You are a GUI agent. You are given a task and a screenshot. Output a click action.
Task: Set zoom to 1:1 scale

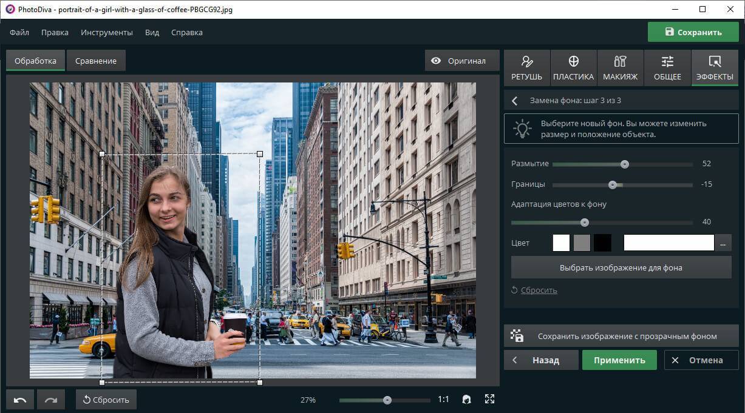tap(443, 400)
